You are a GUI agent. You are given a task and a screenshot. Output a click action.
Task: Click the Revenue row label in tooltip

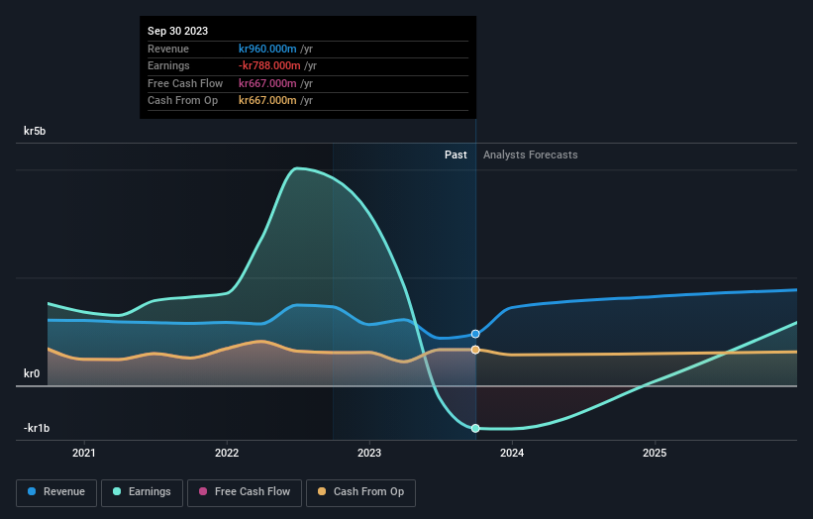pos(168,49)
